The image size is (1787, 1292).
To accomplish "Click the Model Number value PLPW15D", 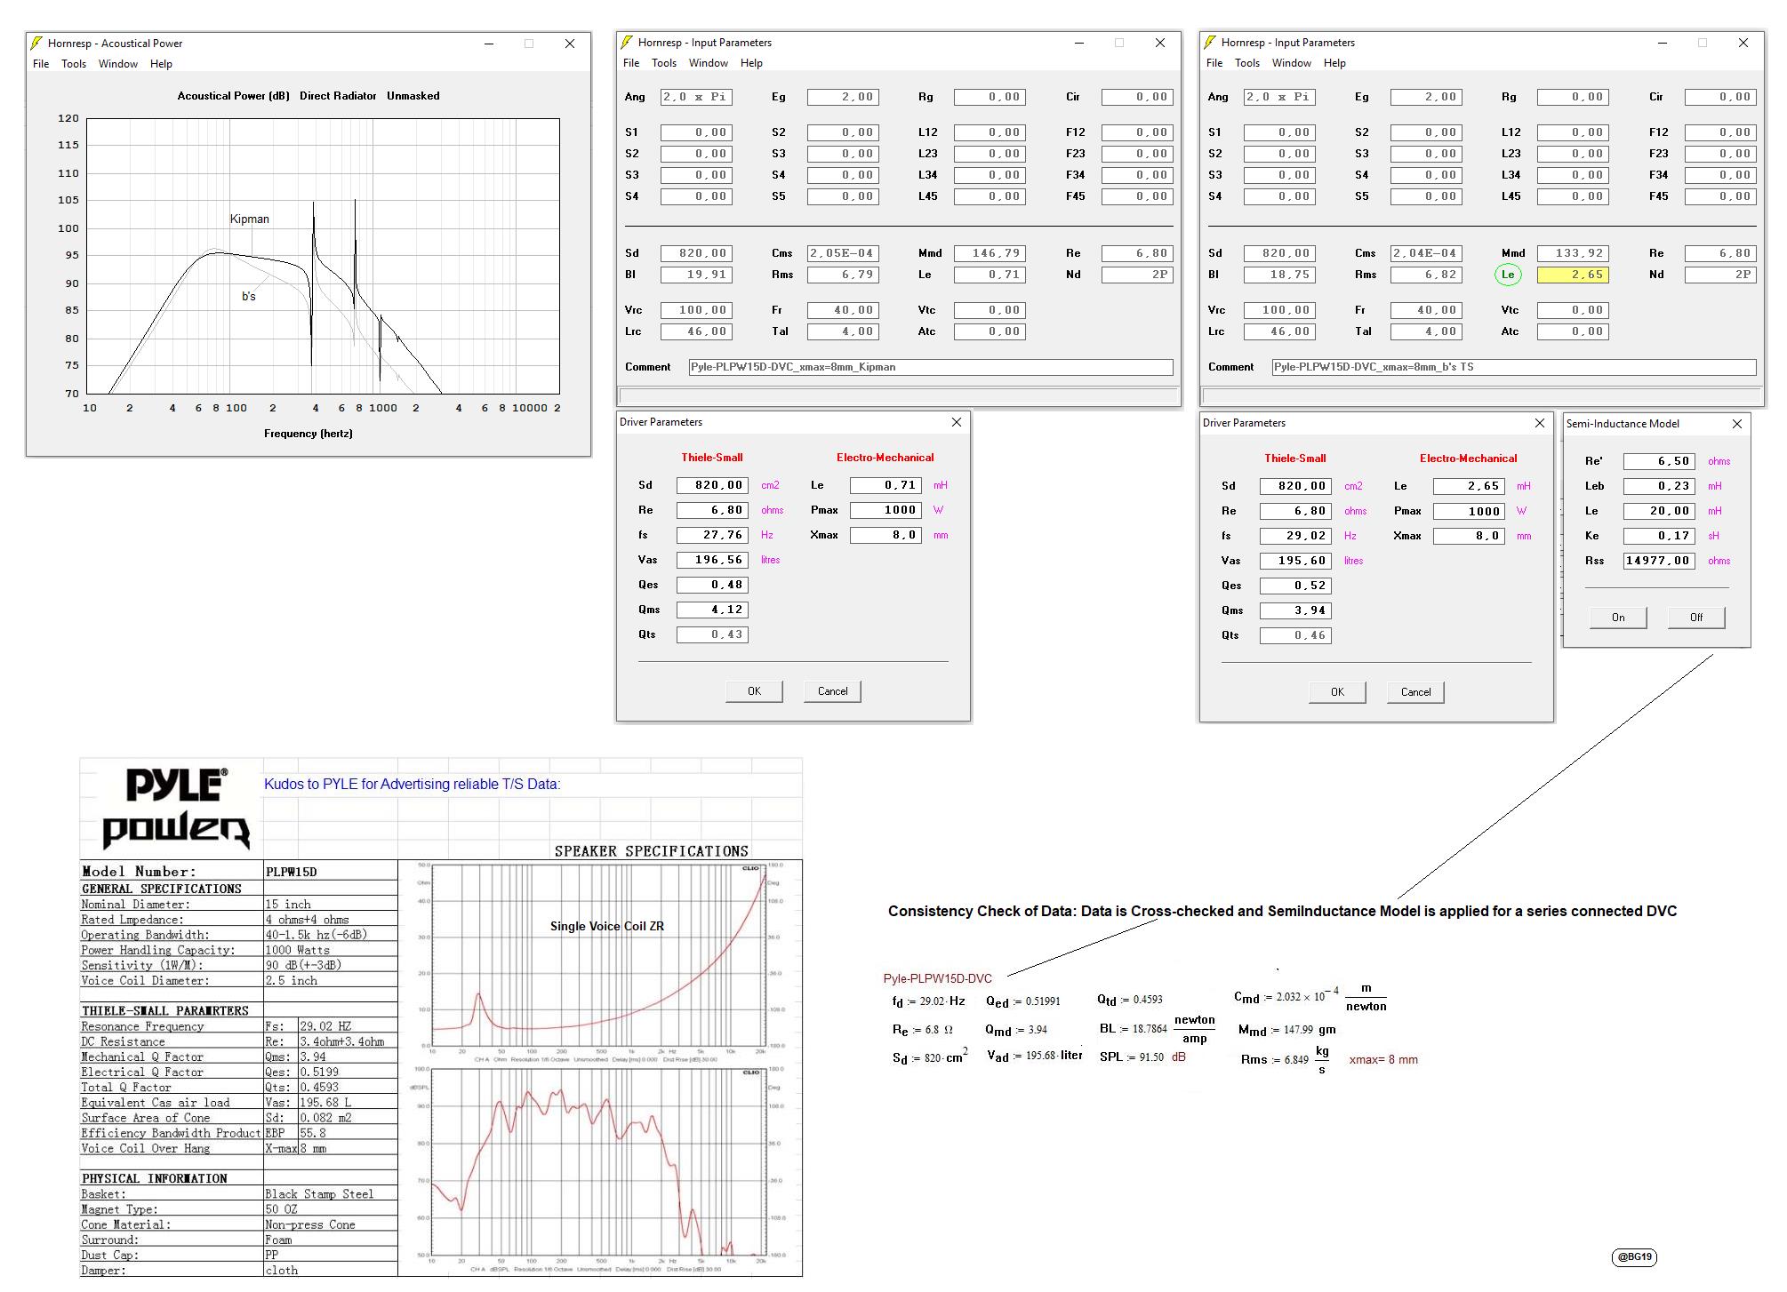I will [x=291, y=872].
